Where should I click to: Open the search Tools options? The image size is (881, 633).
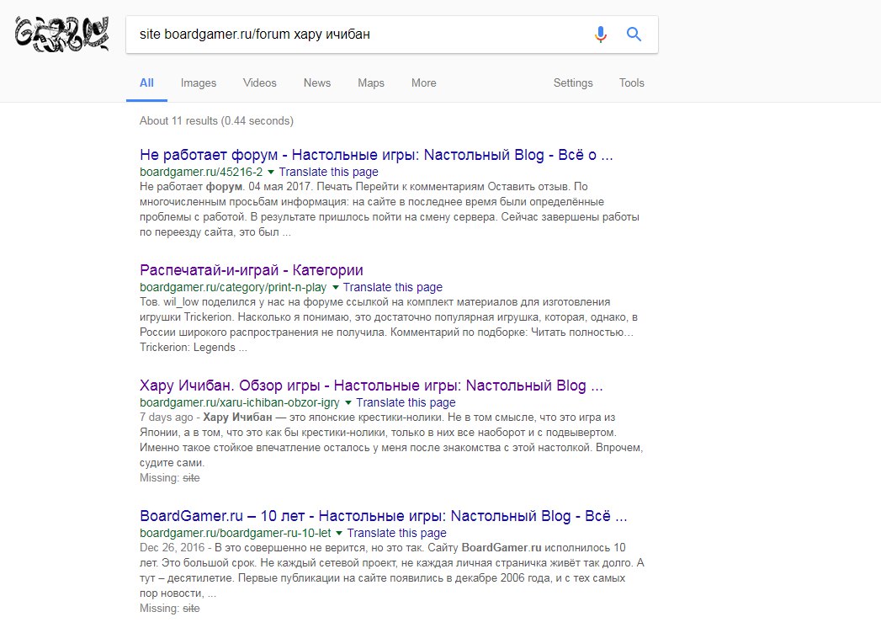pos(632,82)
